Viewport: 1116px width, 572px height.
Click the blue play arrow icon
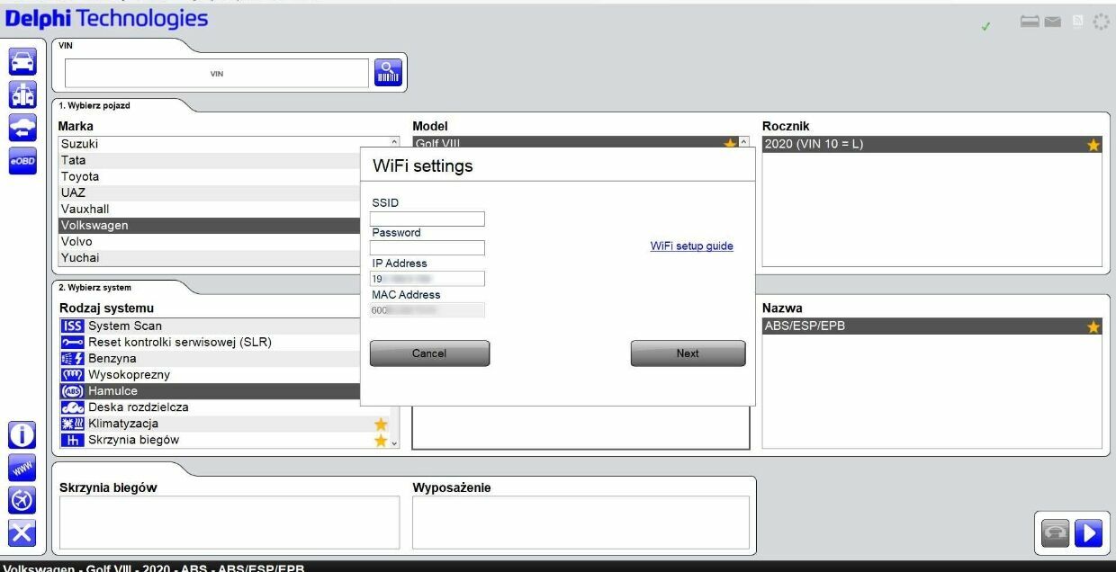point(1088,533)
